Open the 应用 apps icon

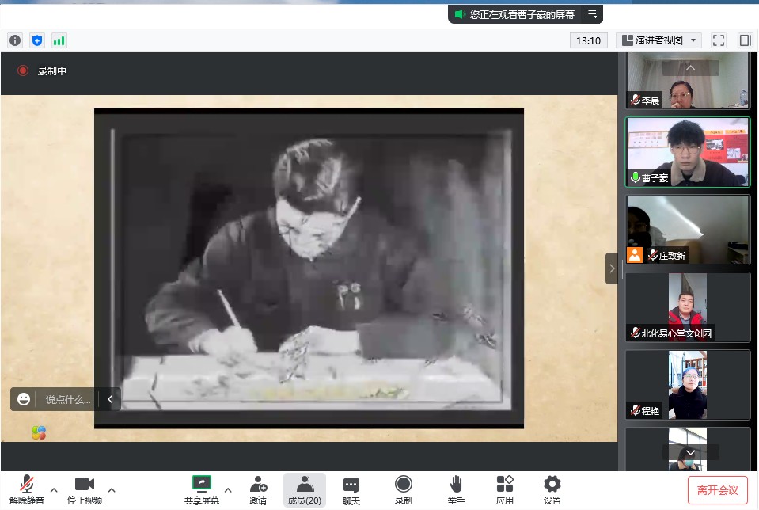(505, 490)
